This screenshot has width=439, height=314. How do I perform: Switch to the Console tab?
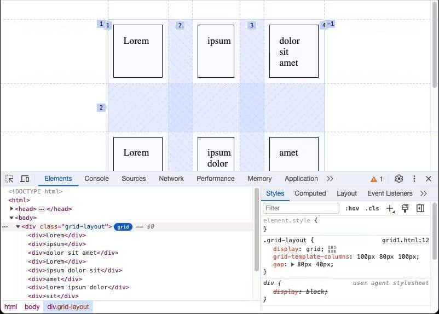coord(96,179)
